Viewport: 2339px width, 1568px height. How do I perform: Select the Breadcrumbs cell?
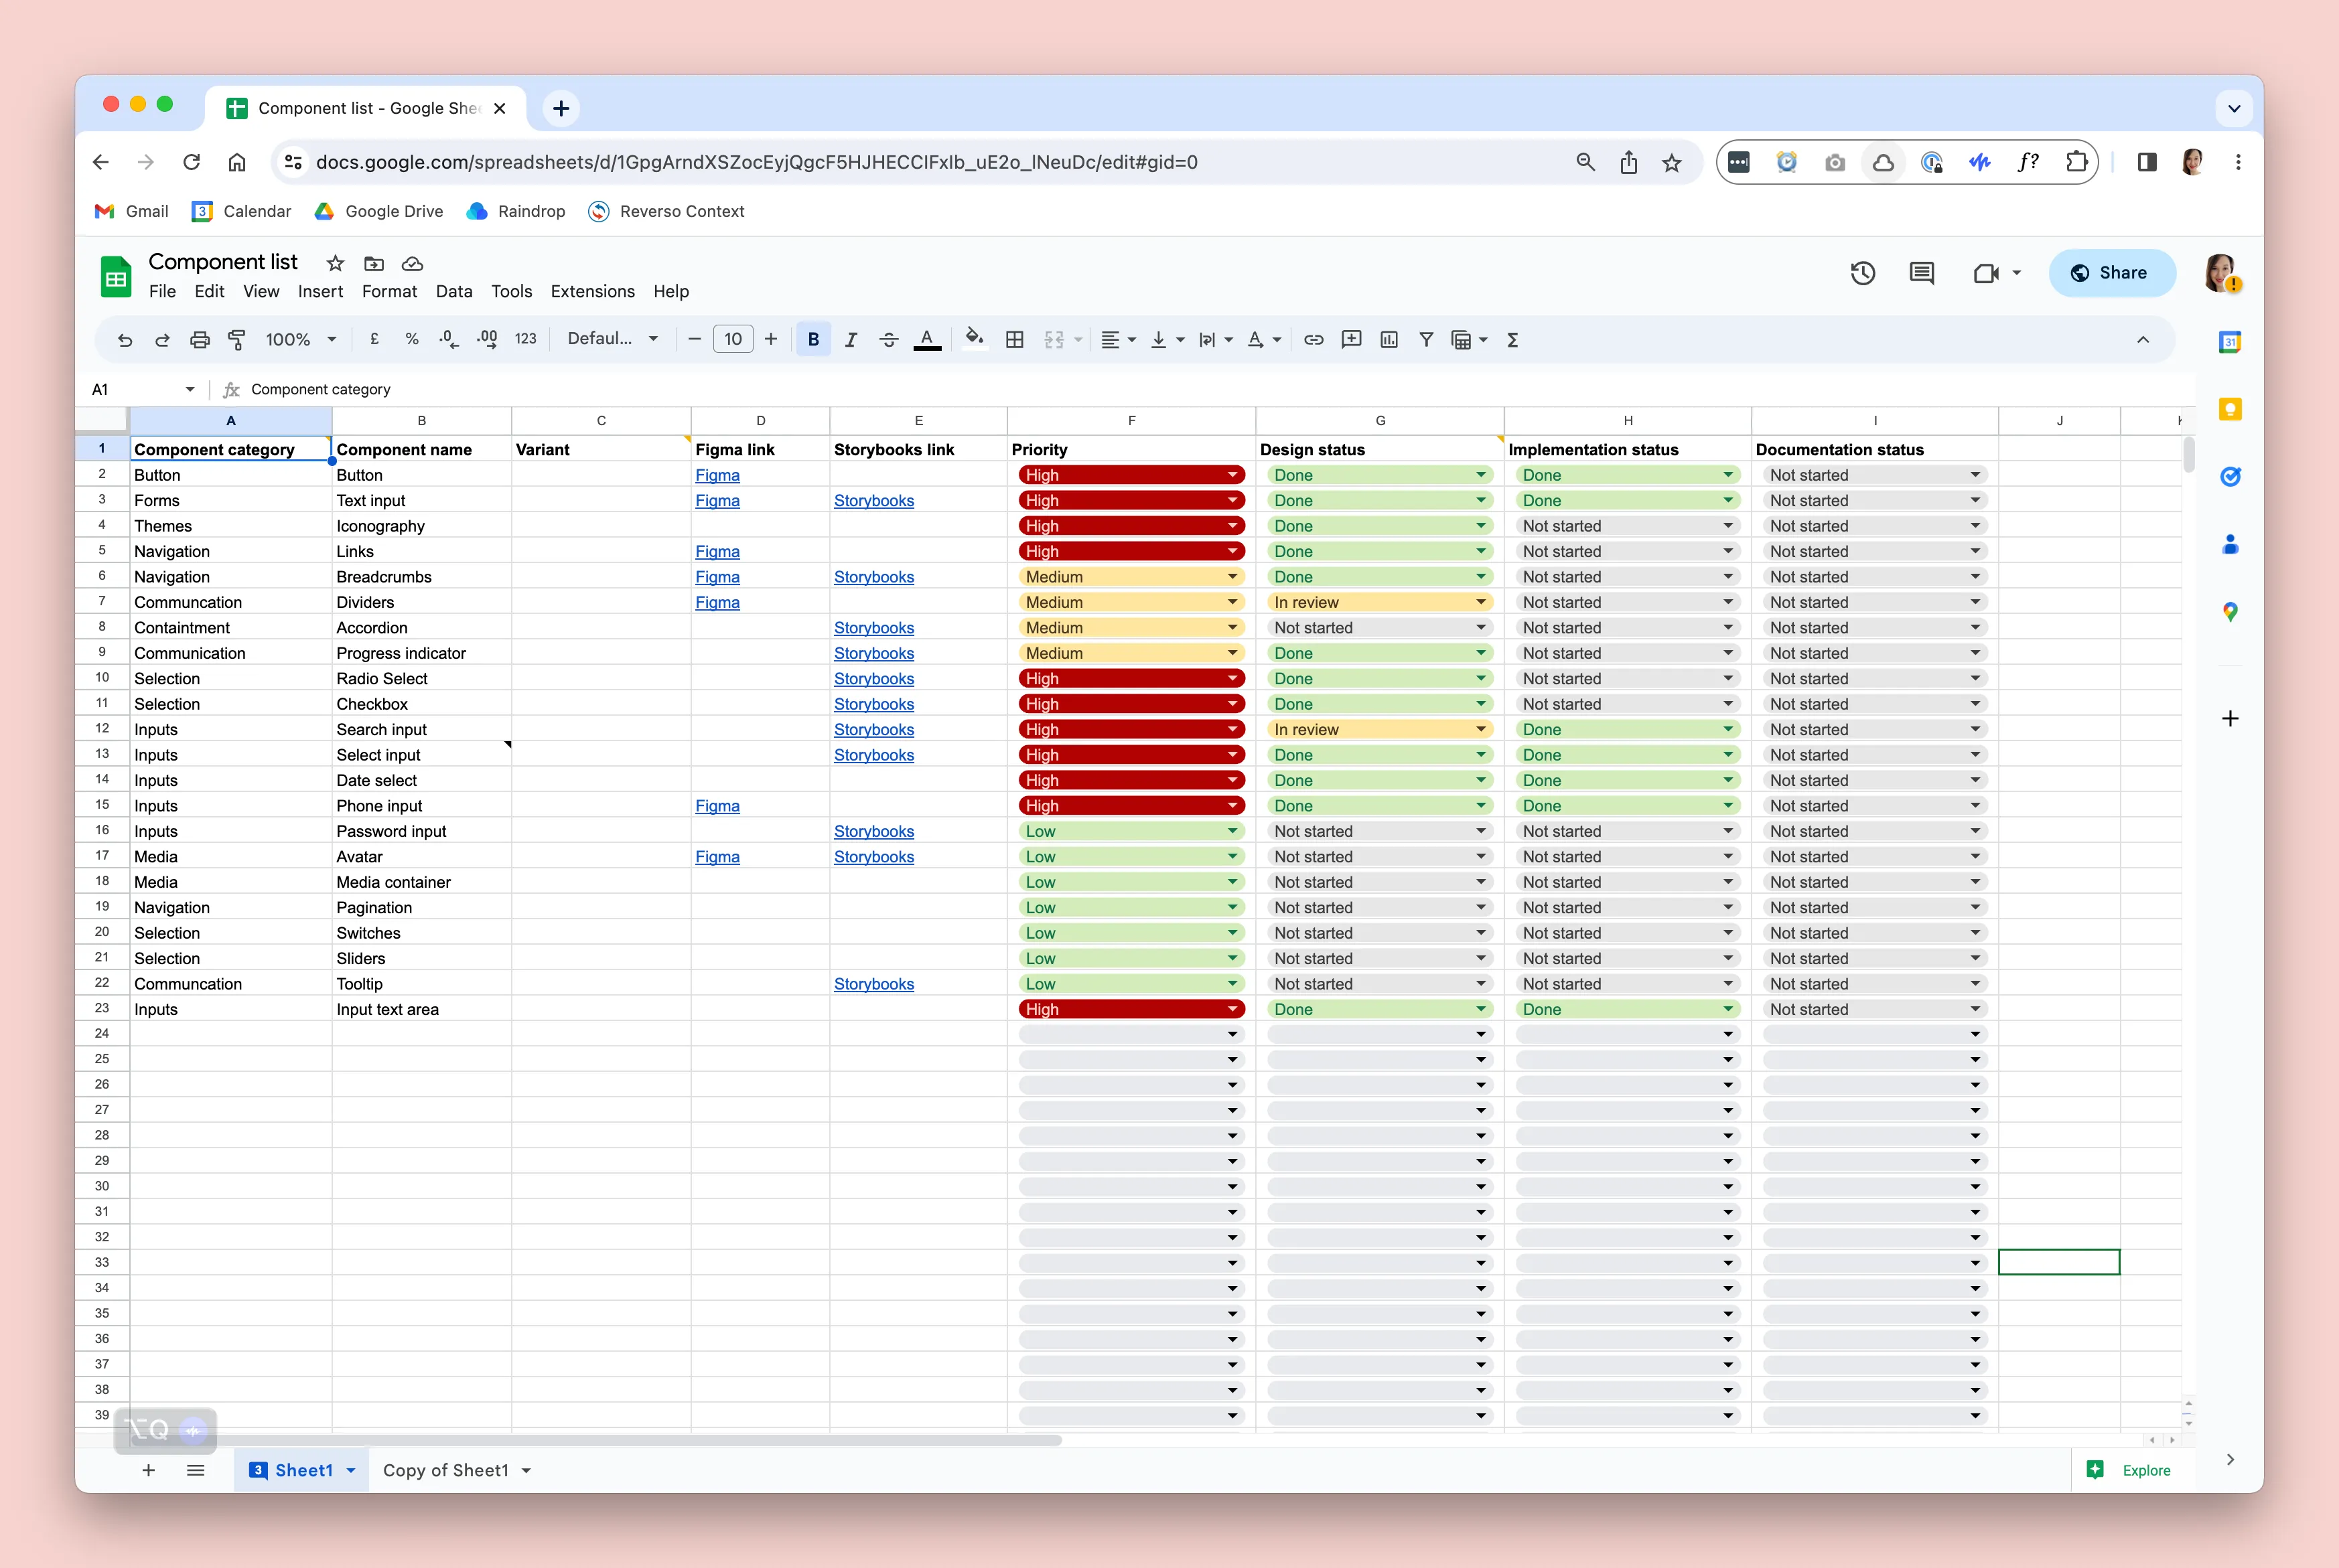click(x=421, y=577)
